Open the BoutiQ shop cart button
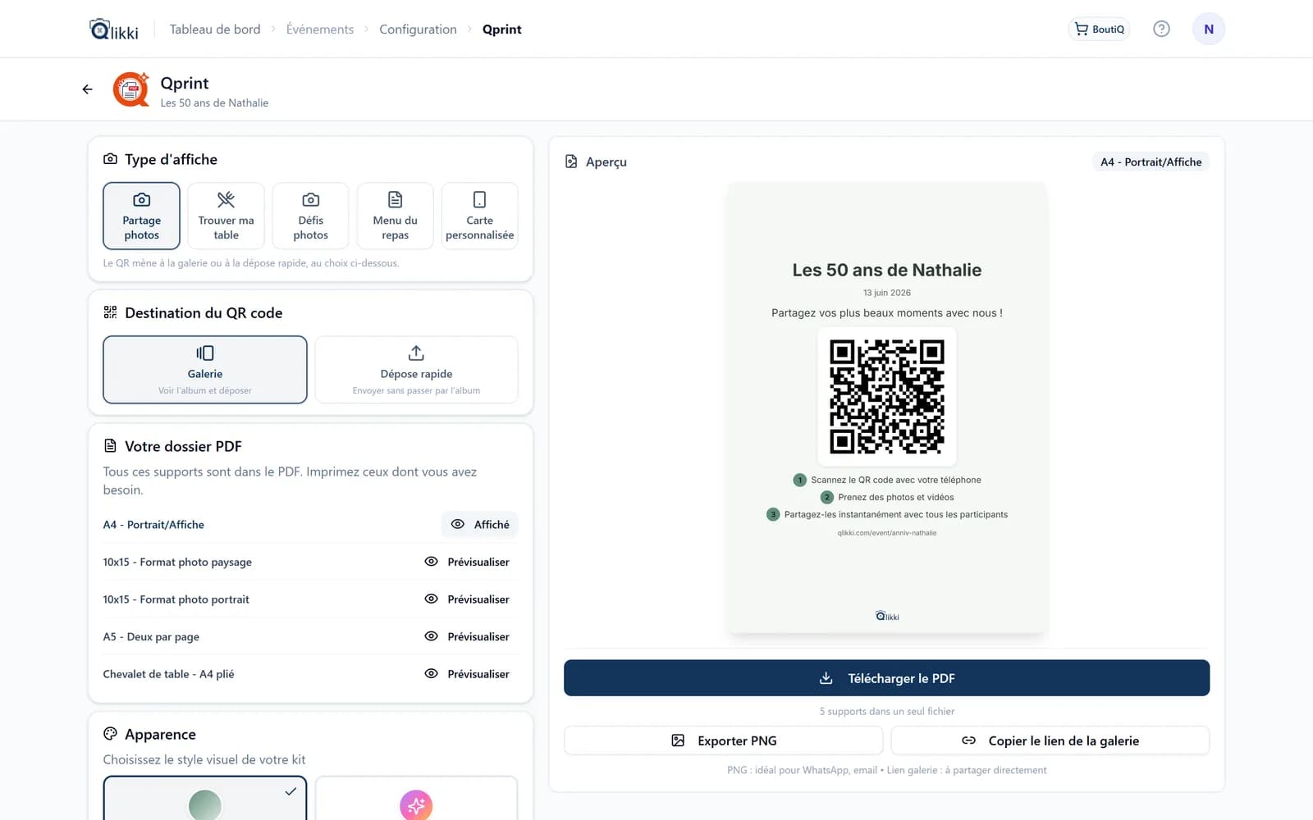 1099,29
